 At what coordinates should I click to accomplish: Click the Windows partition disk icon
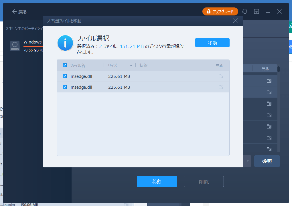point(15,45)
